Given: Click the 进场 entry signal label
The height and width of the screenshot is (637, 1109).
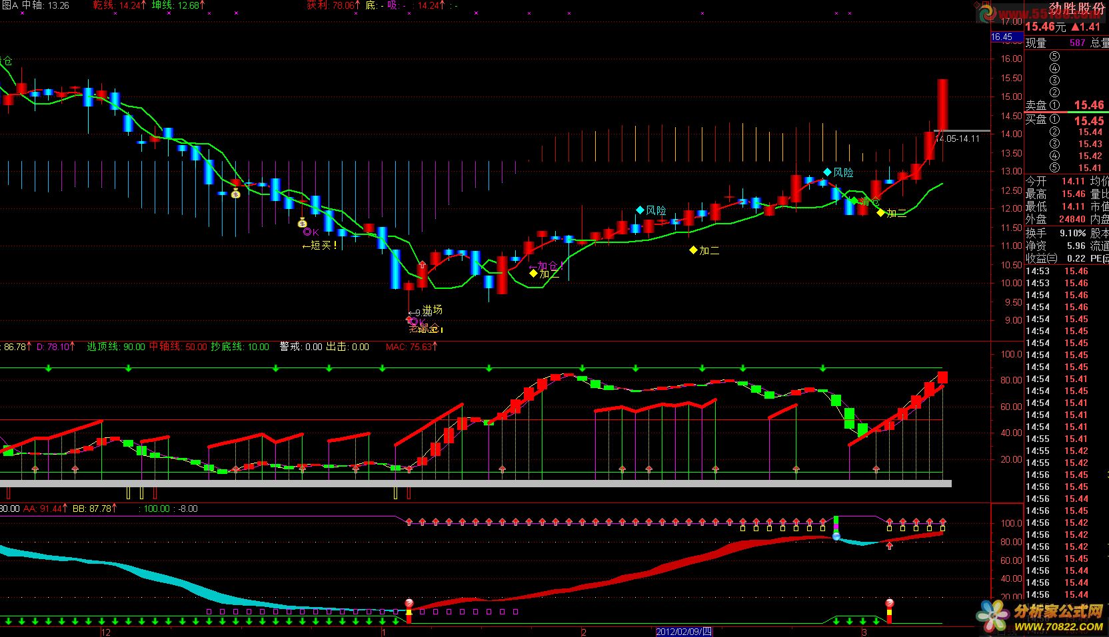Looking at the screenshot, I should click(432, 310).
